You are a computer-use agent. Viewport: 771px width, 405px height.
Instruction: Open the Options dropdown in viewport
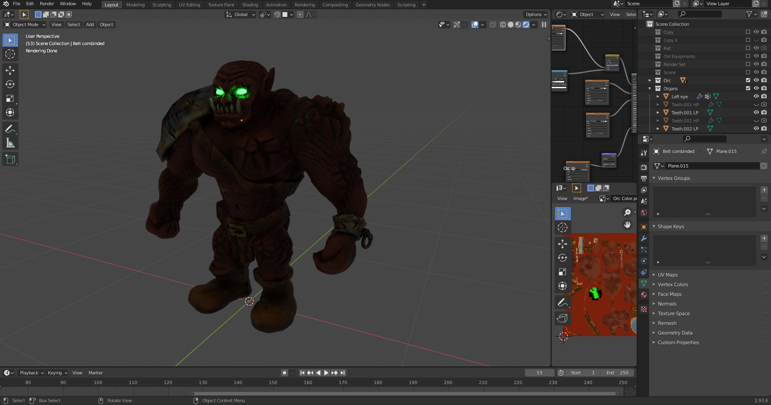pyautogui.click(x=536, y=14)
